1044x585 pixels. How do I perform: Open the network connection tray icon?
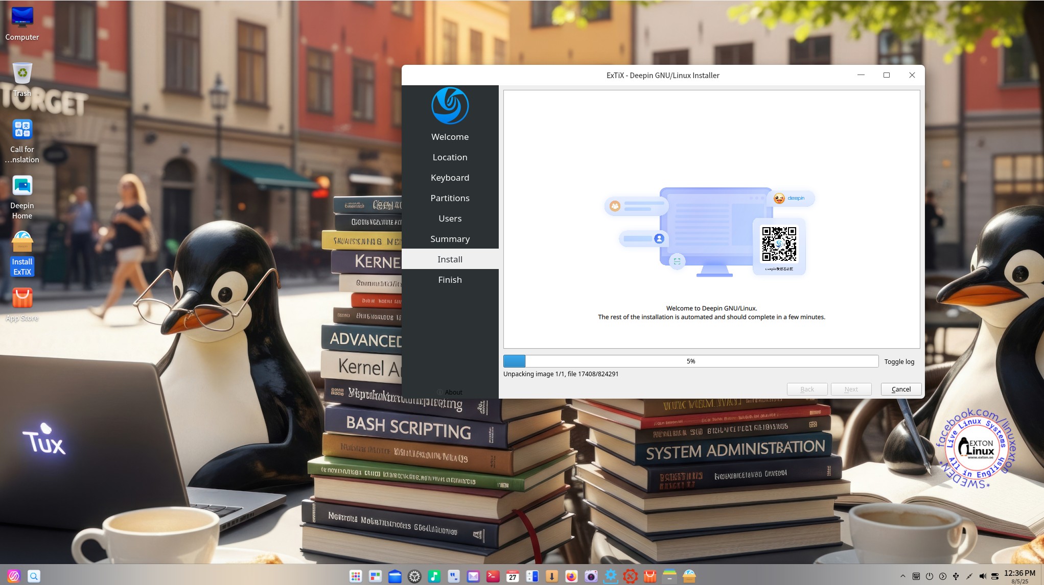tap(969, 576)
